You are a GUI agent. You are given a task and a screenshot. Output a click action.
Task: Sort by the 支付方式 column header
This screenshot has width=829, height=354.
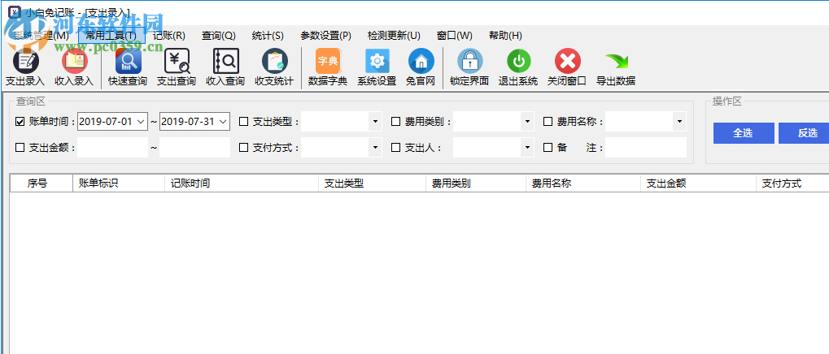pos(792,183)
